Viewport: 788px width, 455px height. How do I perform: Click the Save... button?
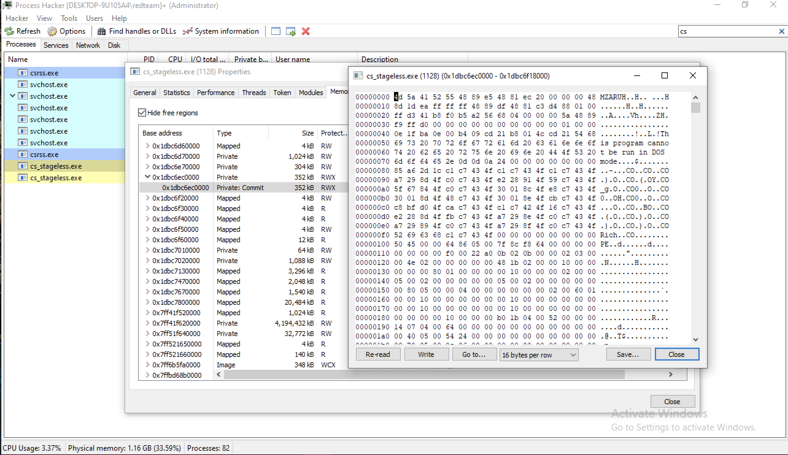pos(628,354)
